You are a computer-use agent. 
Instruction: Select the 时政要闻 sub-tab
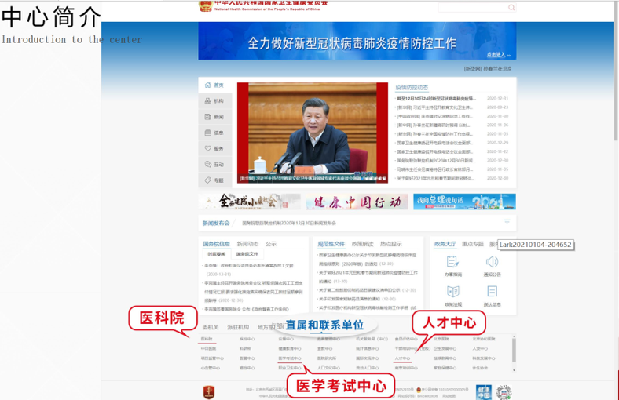point(216,254)
